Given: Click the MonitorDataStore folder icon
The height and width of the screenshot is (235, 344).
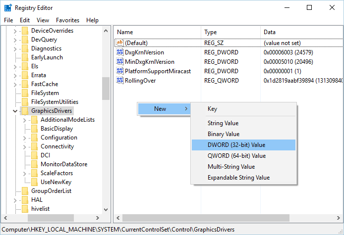Looking at the screenshot, I should 34,164.
